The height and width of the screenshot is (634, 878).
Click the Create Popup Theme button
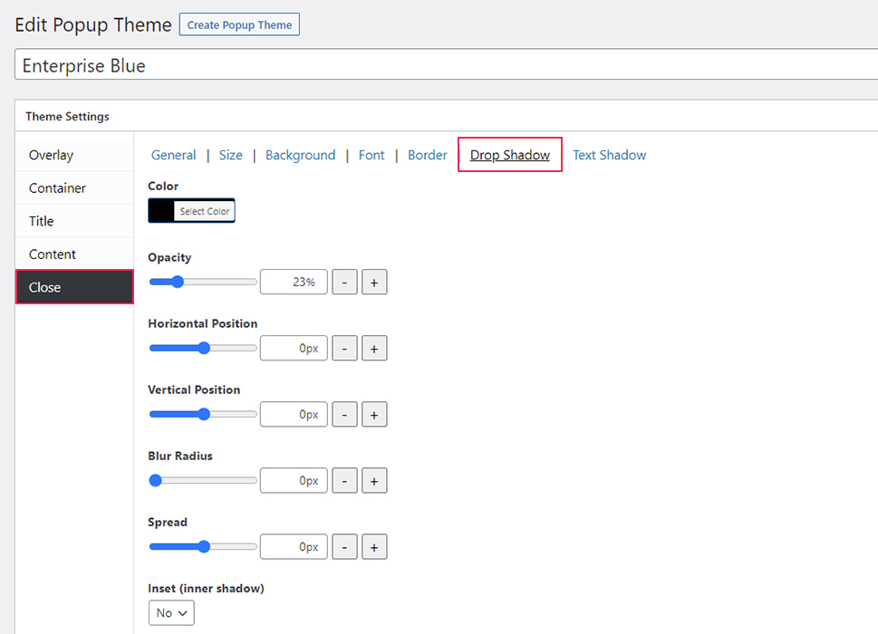pos(238,24)
